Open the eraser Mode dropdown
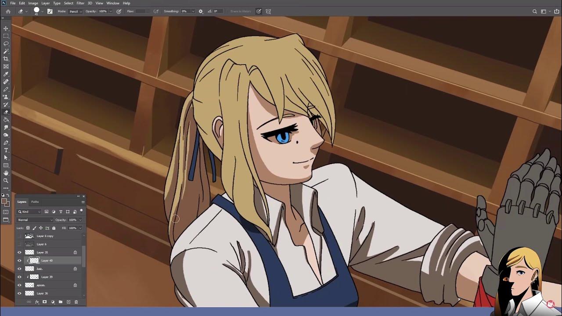 click(x=75, y=11)
